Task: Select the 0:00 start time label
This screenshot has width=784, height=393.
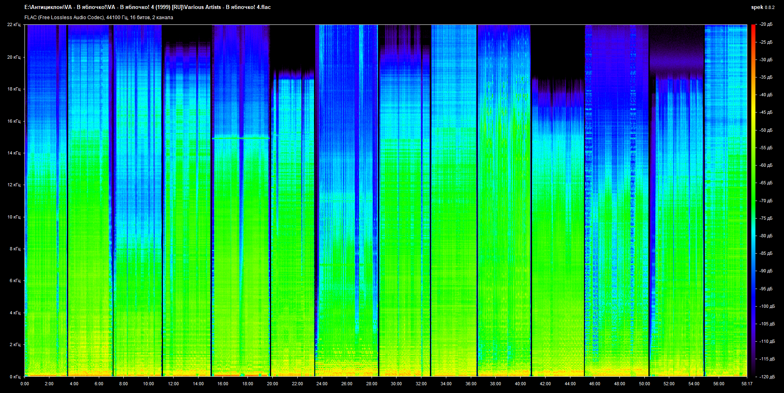Action: 24,384
